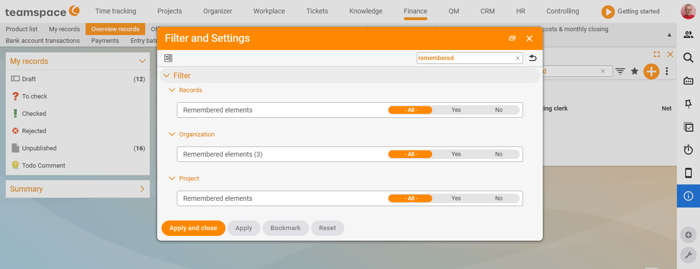The width and height of the screenshot is (700, 269).
Task: Expand the Summary panel
Action: pyautogui.click(x=142, y=189)
